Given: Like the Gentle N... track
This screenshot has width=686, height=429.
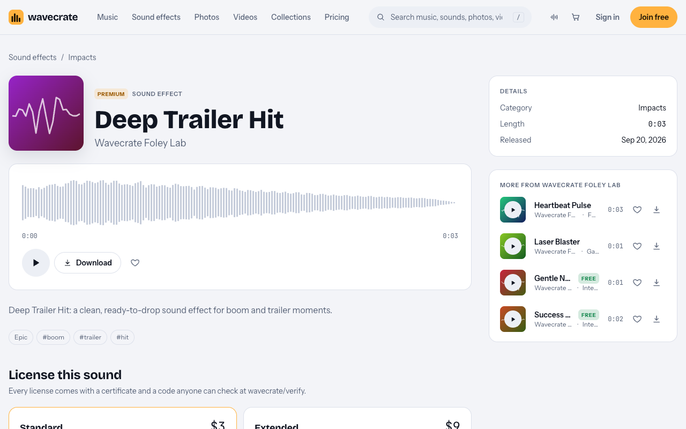Looking at the screenshot, I should 637,283.
